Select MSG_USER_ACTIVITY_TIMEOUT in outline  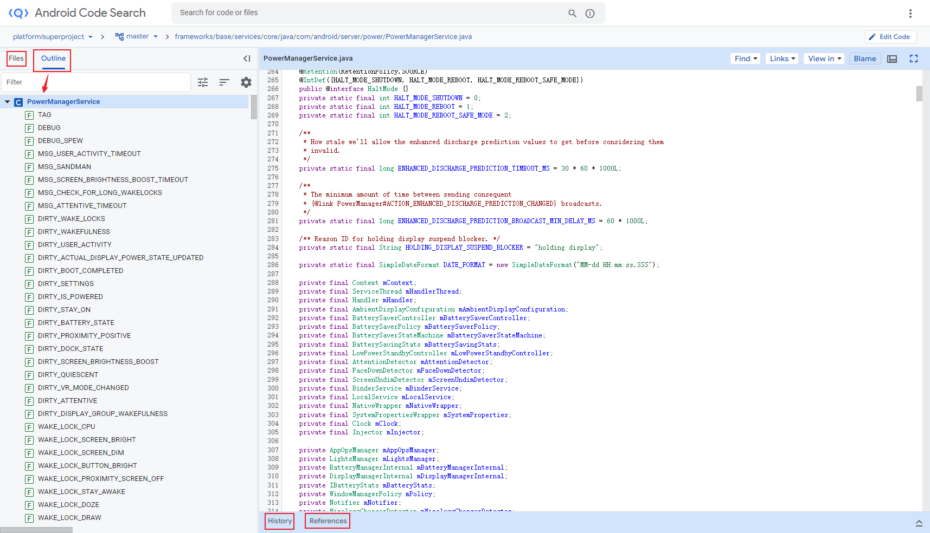pos(89,154)
